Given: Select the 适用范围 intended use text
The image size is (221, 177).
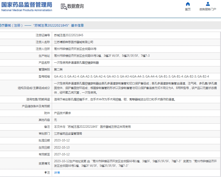Looking at the screenshot, I should [x=115, y=99].
